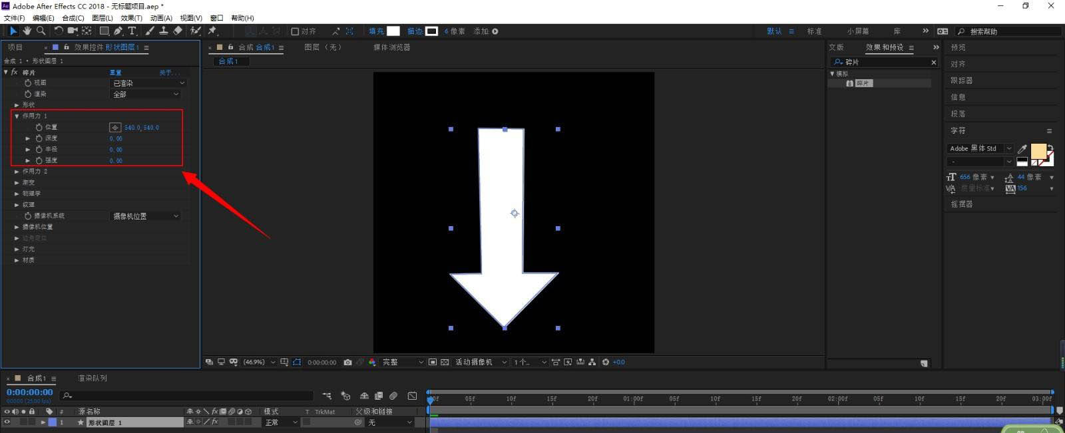Enable the 对齐 snapping checkbox

[295, 31]
